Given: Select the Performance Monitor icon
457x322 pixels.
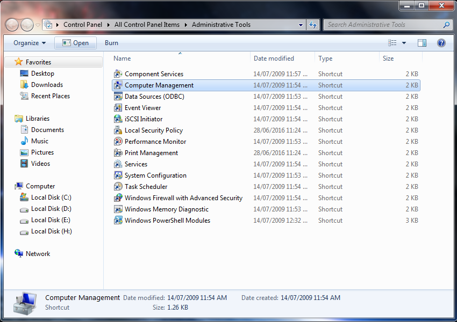Looking at the screenshot, I should [x=118, y=142].
